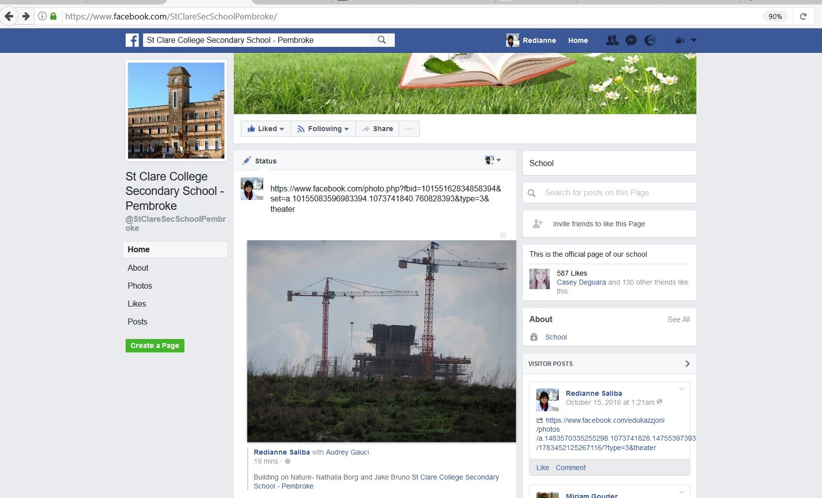822x498 pixels.
Task: Open the See All link in the About section
Action: (678, 320)
